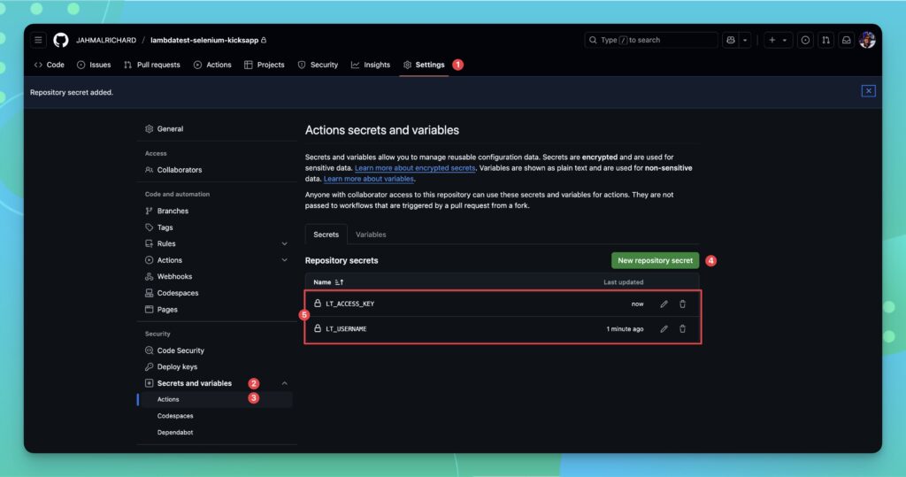Expand the Rules sidebar section
Image resolution: width=906 pixels, height=477 pixels.
pos(284,243)
